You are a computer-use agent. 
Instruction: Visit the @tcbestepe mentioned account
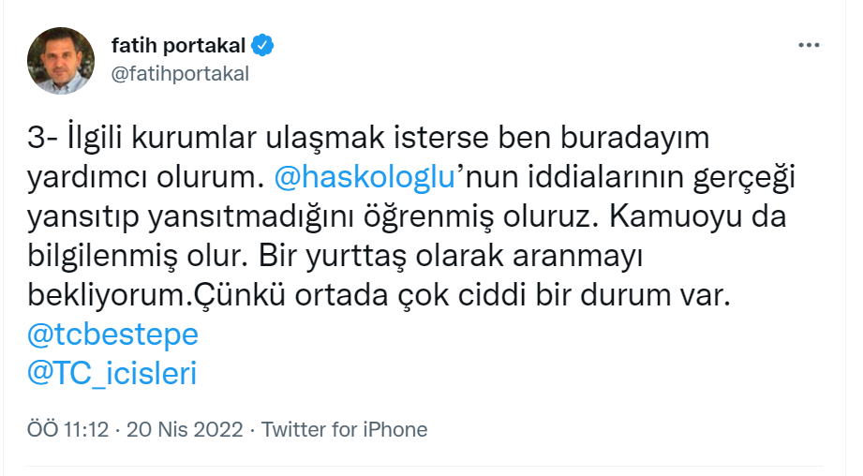click(113, 335)
